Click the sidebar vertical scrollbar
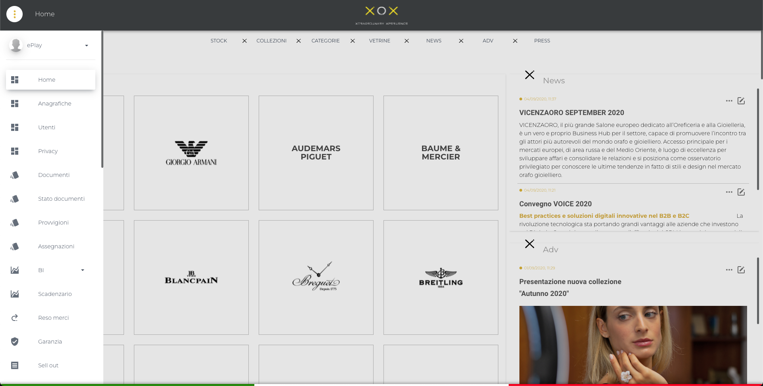763x386 pixels. click(x=102, y=99)
